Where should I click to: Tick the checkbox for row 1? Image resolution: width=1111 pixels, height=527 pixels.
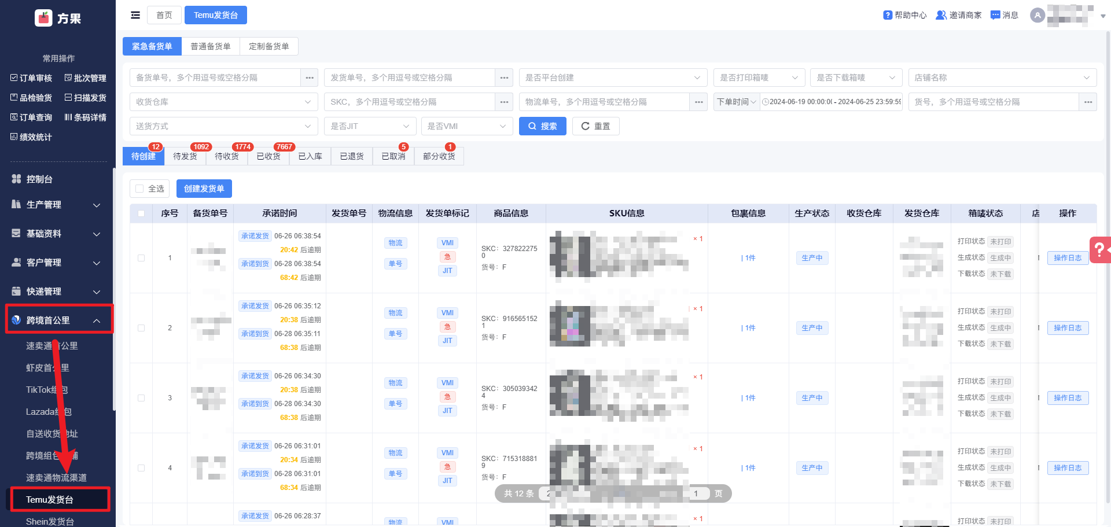pyautogui.click(x=141, y=258)
